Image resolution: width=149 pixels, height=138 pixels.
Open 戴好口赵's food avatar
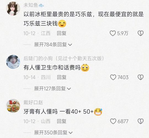point(13,106)
